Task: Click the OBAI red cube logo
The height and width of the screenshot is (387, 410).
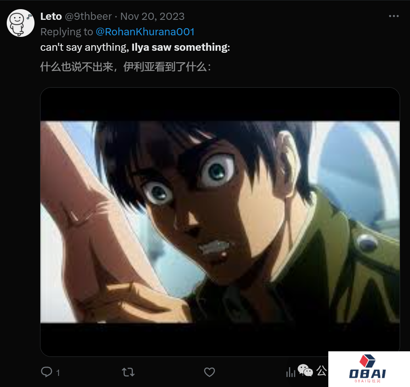Action: [368, 361]
